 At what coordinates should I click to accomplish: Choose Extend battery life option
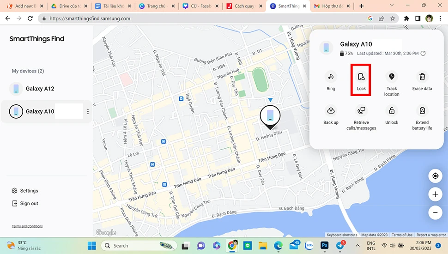point(422,118)
